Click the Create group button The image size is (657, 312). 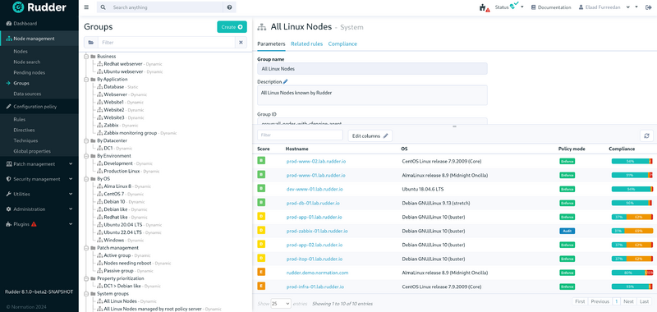click(x=232, y=27)
